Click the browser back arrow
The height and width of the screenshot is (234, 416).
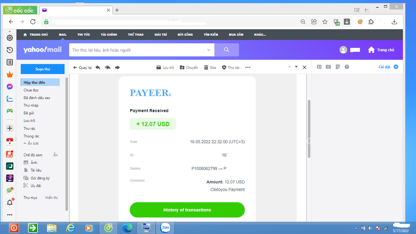(x=11, y=22)
